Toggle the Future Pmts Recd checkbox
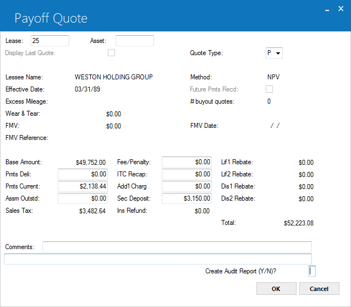 pyautogui.click(x=269, y=89)
